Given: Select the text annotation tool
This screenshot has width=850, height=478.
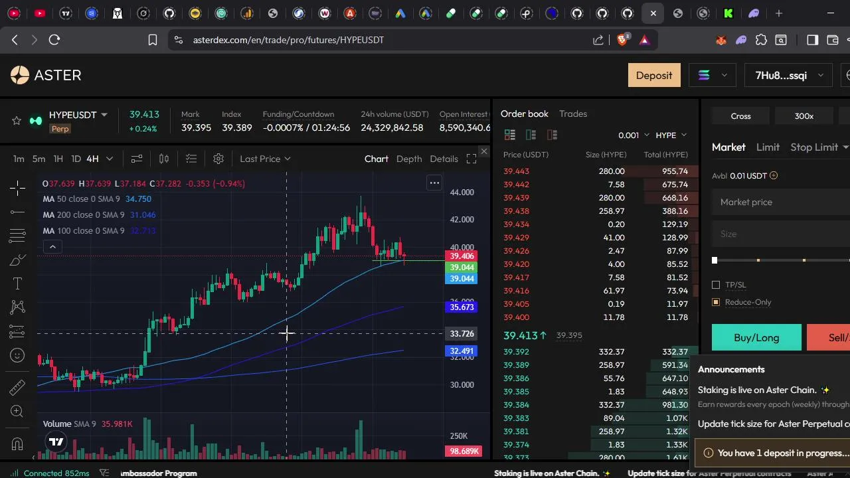Looking at the screenshot, I should [18, 283].
